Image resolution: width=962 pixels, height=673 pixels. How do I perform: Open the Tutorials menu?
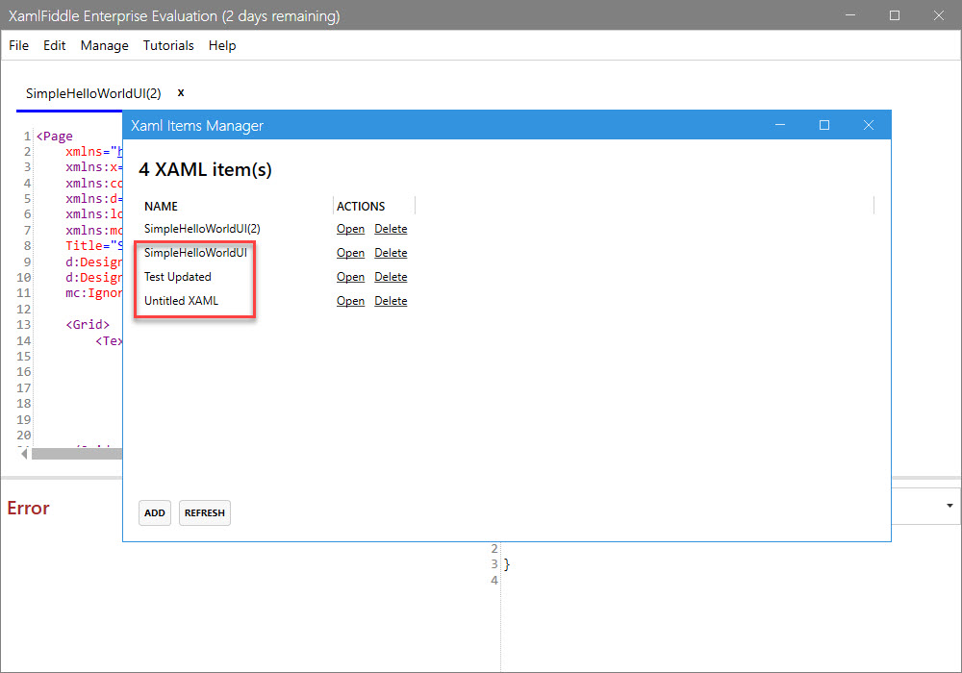168,45
